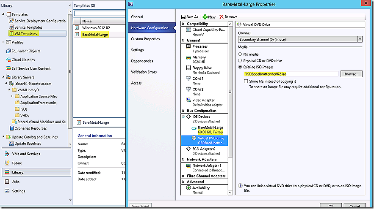Click the Name column header

click(x=103, y=21)
